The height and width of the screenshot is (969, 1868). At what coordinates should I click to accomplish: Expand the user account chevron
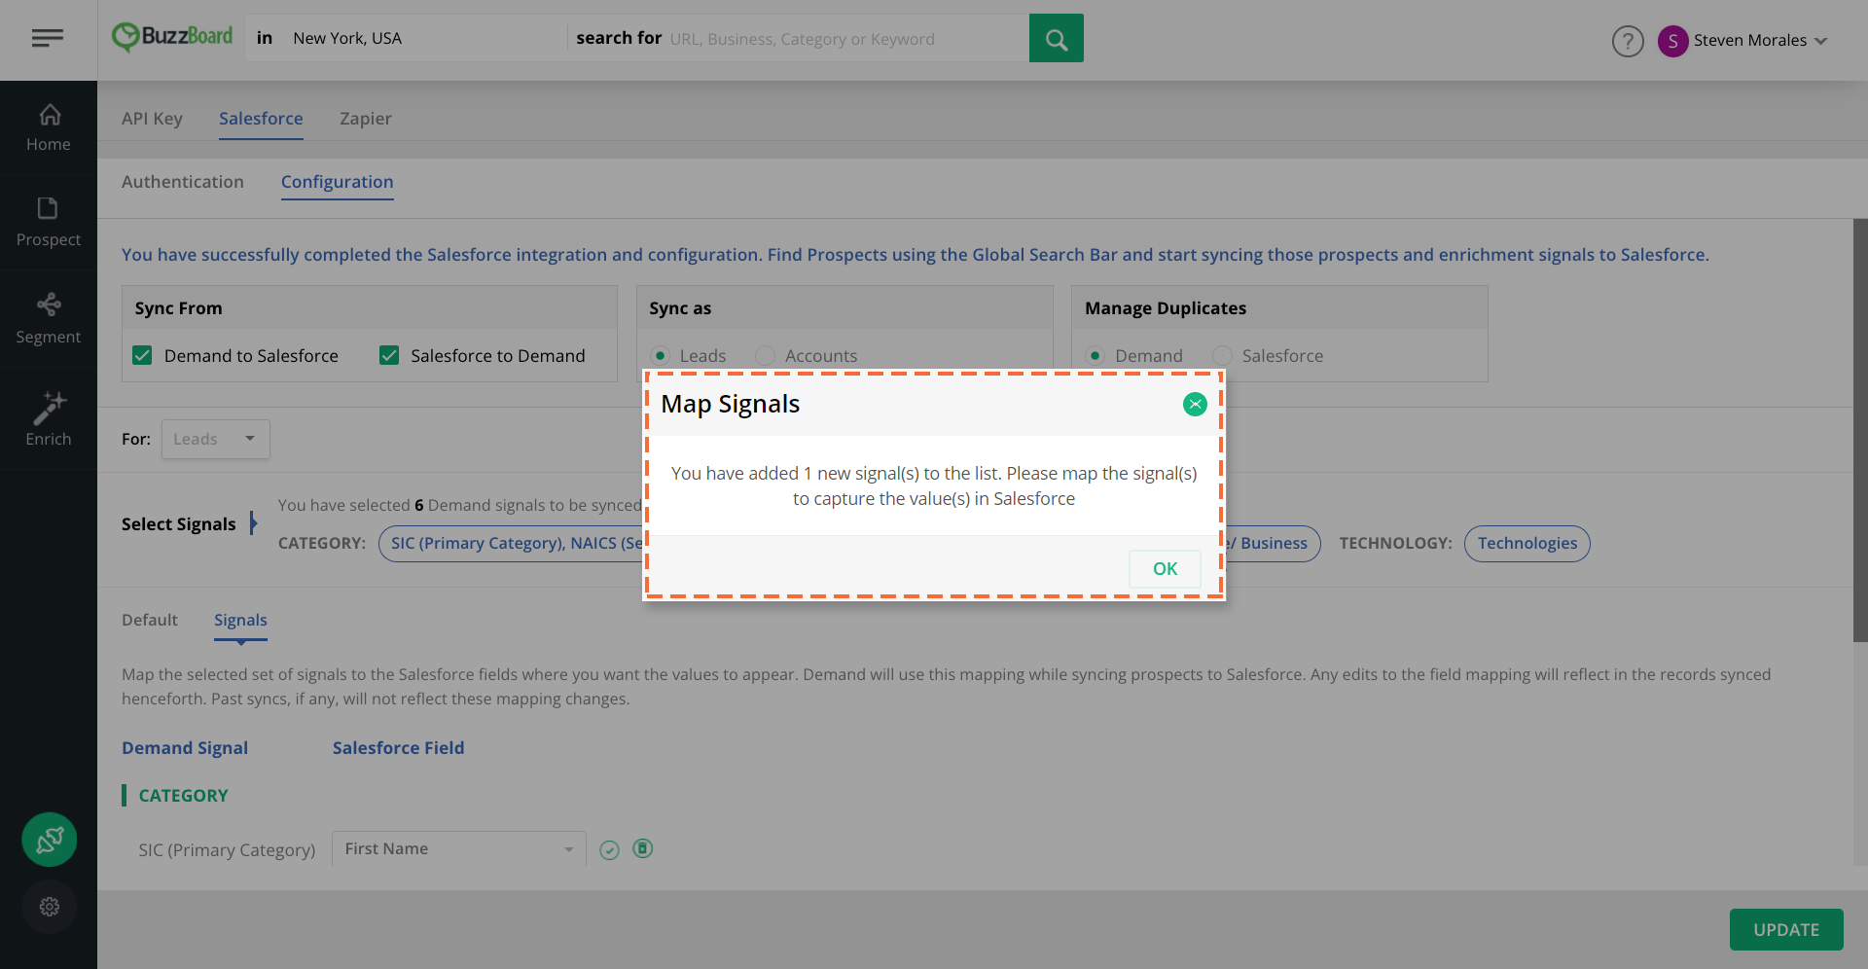1821,41
